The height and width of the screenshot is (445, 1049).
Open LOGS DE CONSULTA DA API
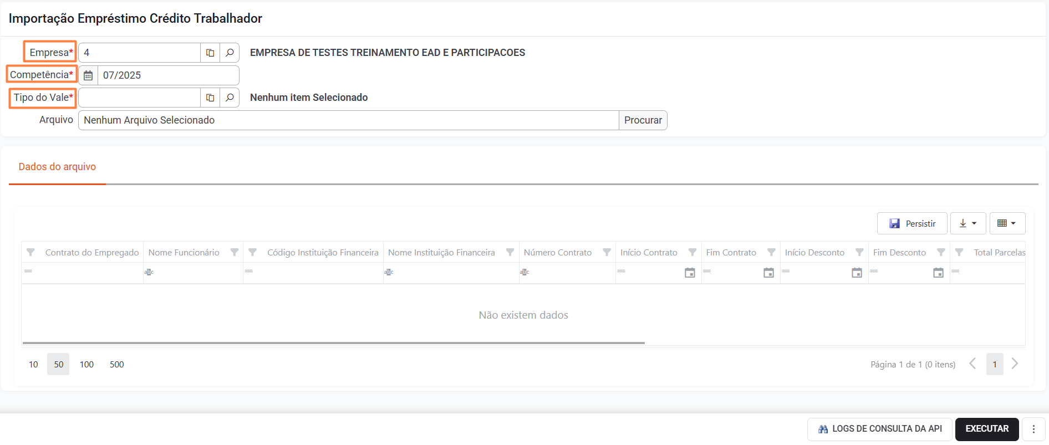point(880,429)
